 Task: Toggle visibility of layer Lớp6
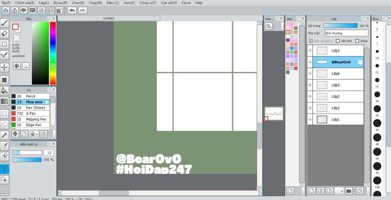(x=310, y=74)
